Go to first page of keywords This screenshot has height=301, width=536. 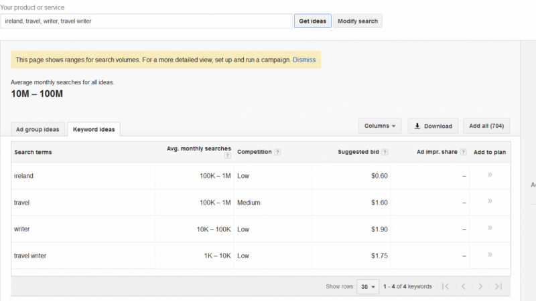click(446, 286)
